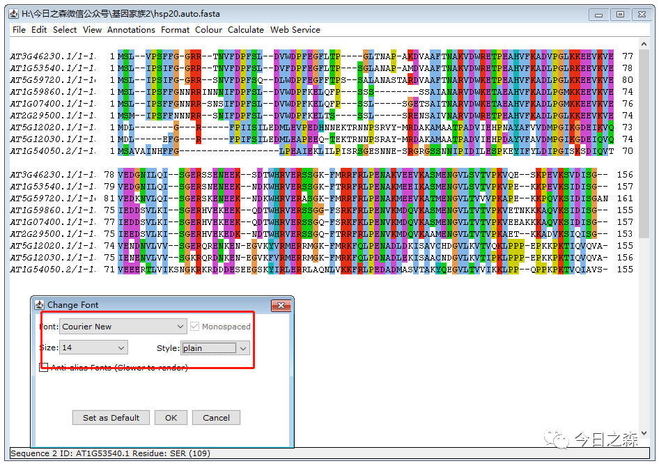Screen dimensions: 659x468
Task: Cancel the font change
Action: 216,418
